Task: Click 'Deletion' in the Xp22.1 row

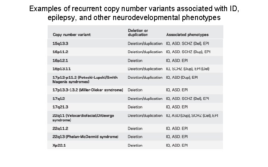Action: [x=135, y=145]
